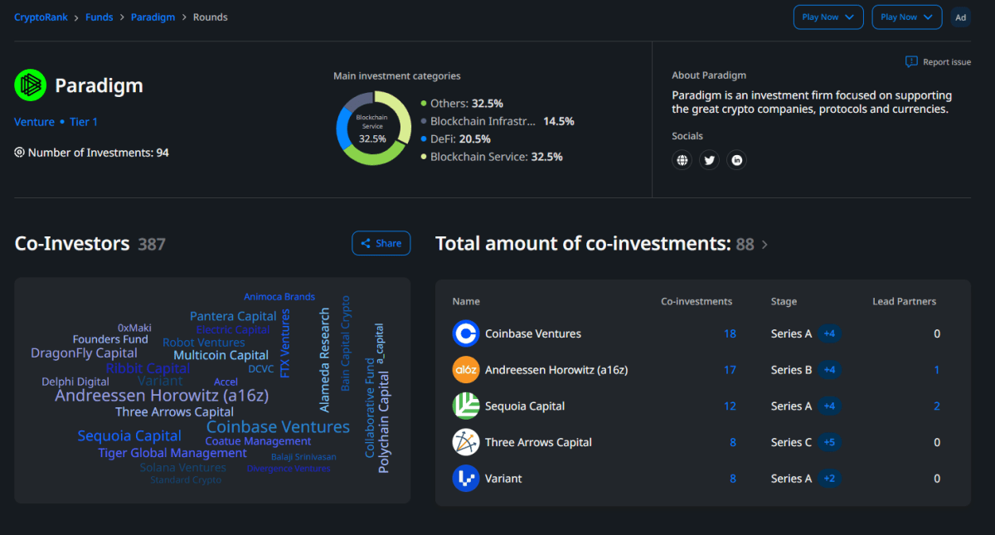Navigate to Funds in the breadcrumb

(x=99, y=17)
